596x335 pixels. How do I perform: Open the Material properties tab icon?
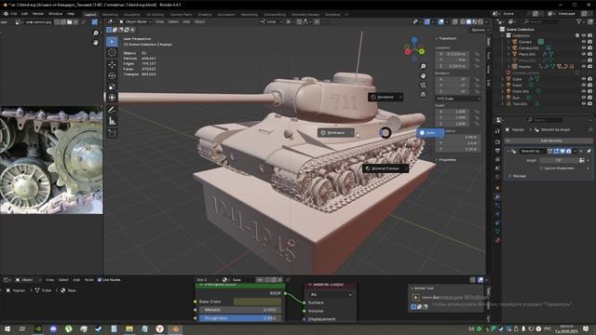(x=497, y=240)
